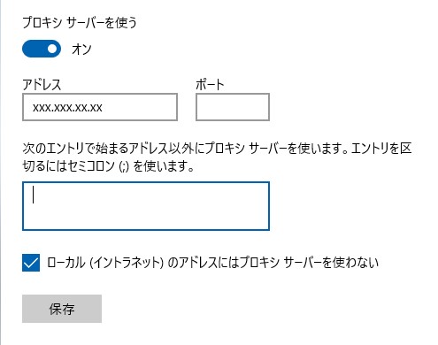Viewport: 438px width, 345px height.
Task: Click the オン label beside the toggle
Action: (x=81, y=50)
